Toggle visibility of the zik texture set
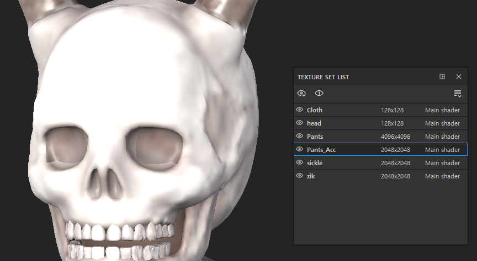The height and width of the screenshot is (261, 477). point(300,176)
